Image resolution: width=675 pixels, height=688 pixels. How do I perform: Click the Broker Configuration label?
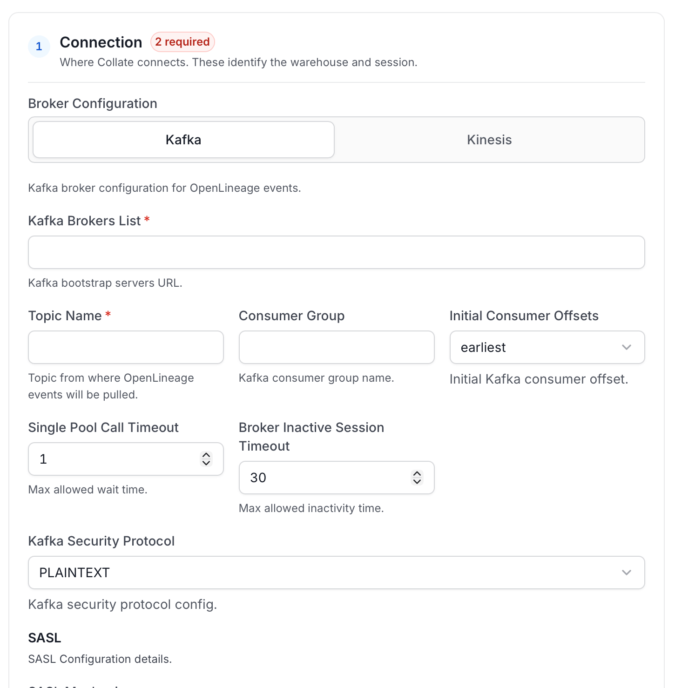coord(93,103)
